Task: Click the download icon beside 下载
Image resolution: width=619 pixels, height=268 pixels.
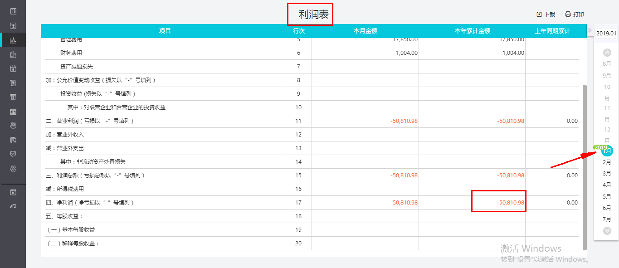Action: pyautogui.click(x=539, y=15)
